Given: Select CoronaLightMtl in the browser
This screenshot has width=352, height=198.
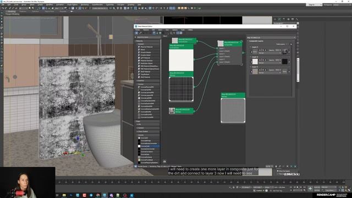Looking at the screenshot, I should click(148, 98).
